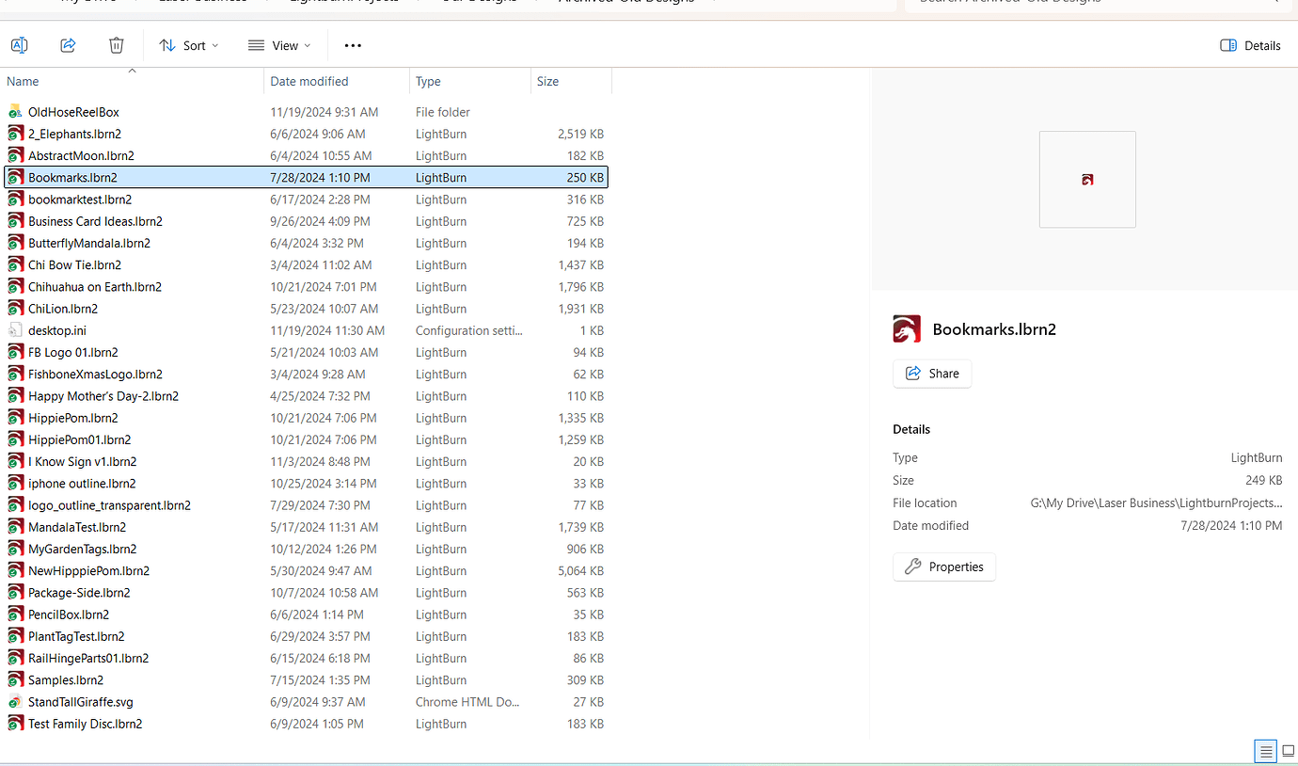Image resolution: width=1298 pixels, height=766 pixels.
Task: Click the Bookmarks.lbrn2 preview thumbnail
Action: [1087, 180]
